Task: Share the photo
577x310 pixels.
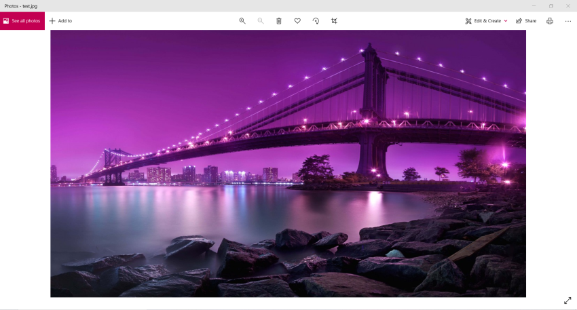Action: (526, 21)
